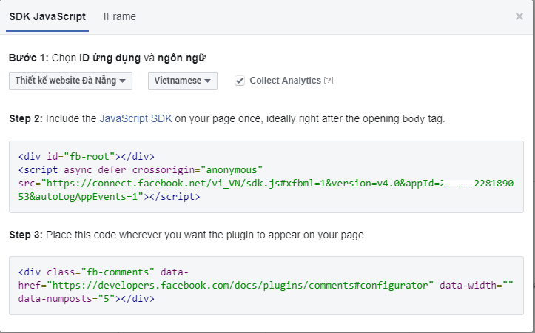
Task: Click the 'Step 3:' label text
Action: pyautogui.click(x=26, y=235)
